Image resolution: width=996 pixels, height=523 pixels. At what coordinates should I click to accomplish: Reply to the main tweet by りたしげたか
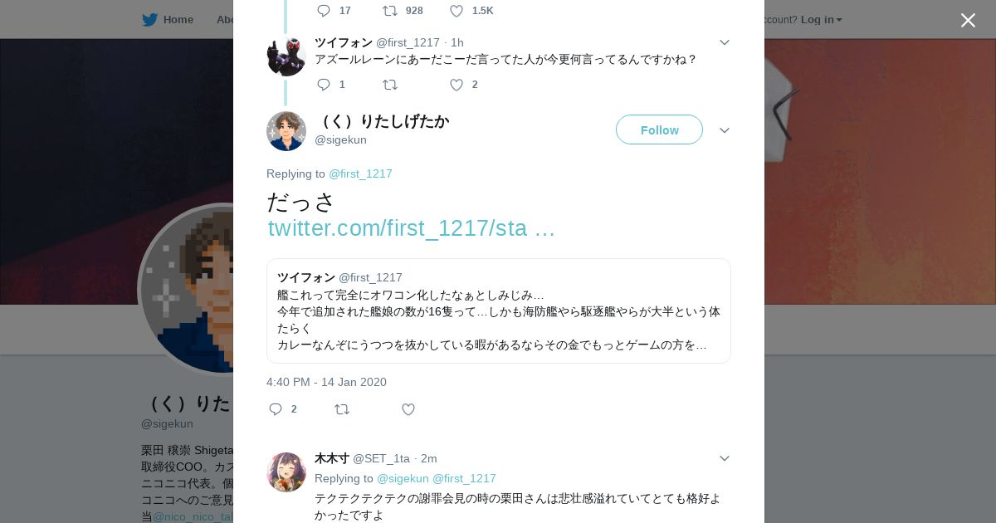pos(276,409)
